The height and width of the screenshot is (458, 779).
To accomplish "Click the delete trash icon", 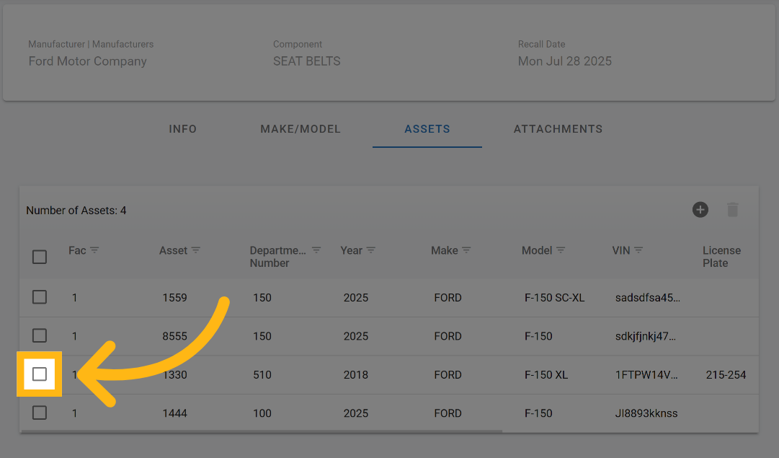I will click(732, 210).
